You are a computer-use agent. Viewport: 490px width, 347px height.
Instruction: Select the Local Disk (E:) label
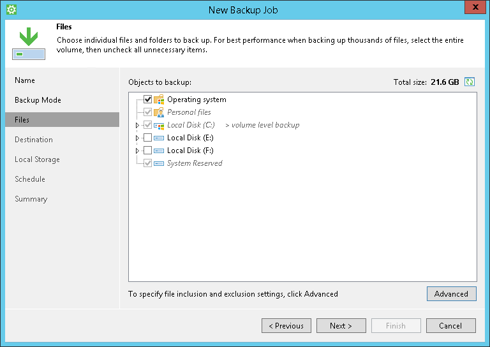(x=190, y=138)
